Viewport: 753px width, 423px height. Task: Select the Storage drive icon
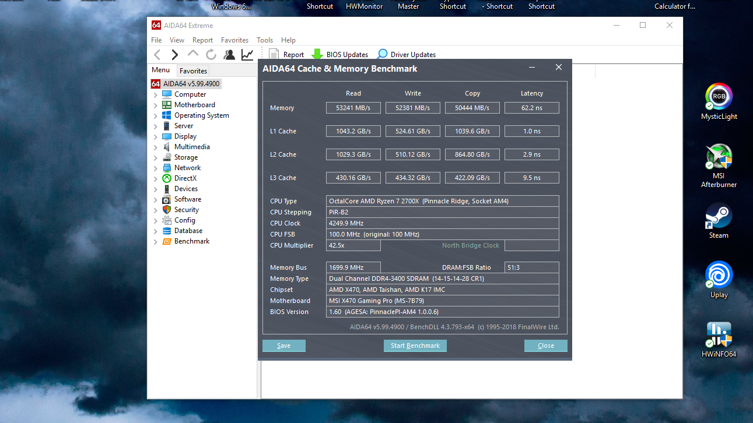click(167, 157)
